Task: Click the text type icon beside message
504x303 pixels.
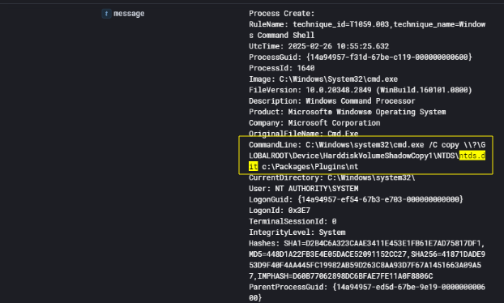Action: 106,14
